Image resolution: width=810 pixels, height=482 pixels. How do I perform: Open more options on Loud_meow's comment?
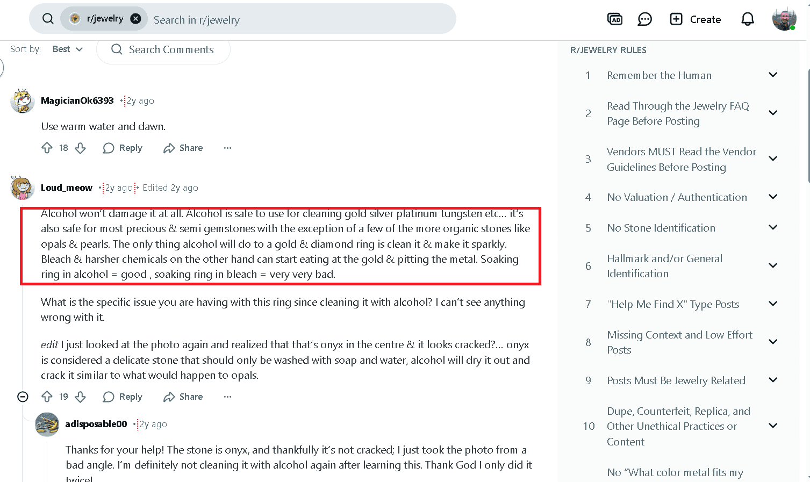point(227,397)
